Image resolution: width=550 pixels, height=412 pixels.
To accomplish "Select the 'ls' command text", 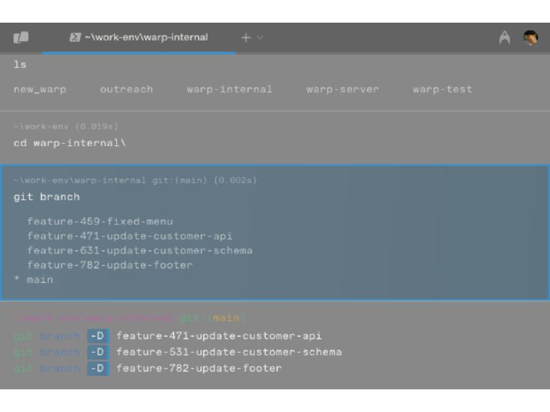I will tap(20, 65).
